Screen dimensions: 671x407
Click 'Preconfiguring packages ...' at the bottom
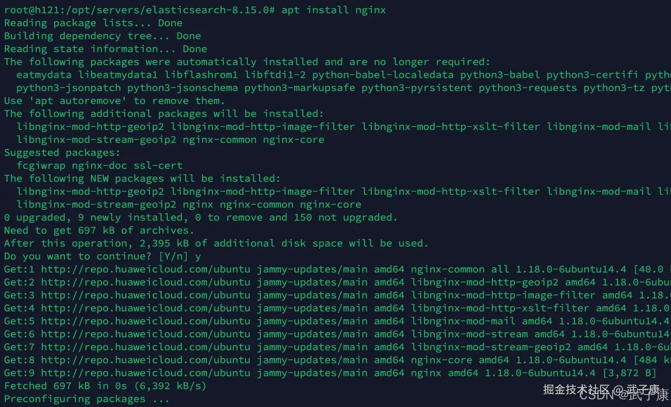point(87,399)
